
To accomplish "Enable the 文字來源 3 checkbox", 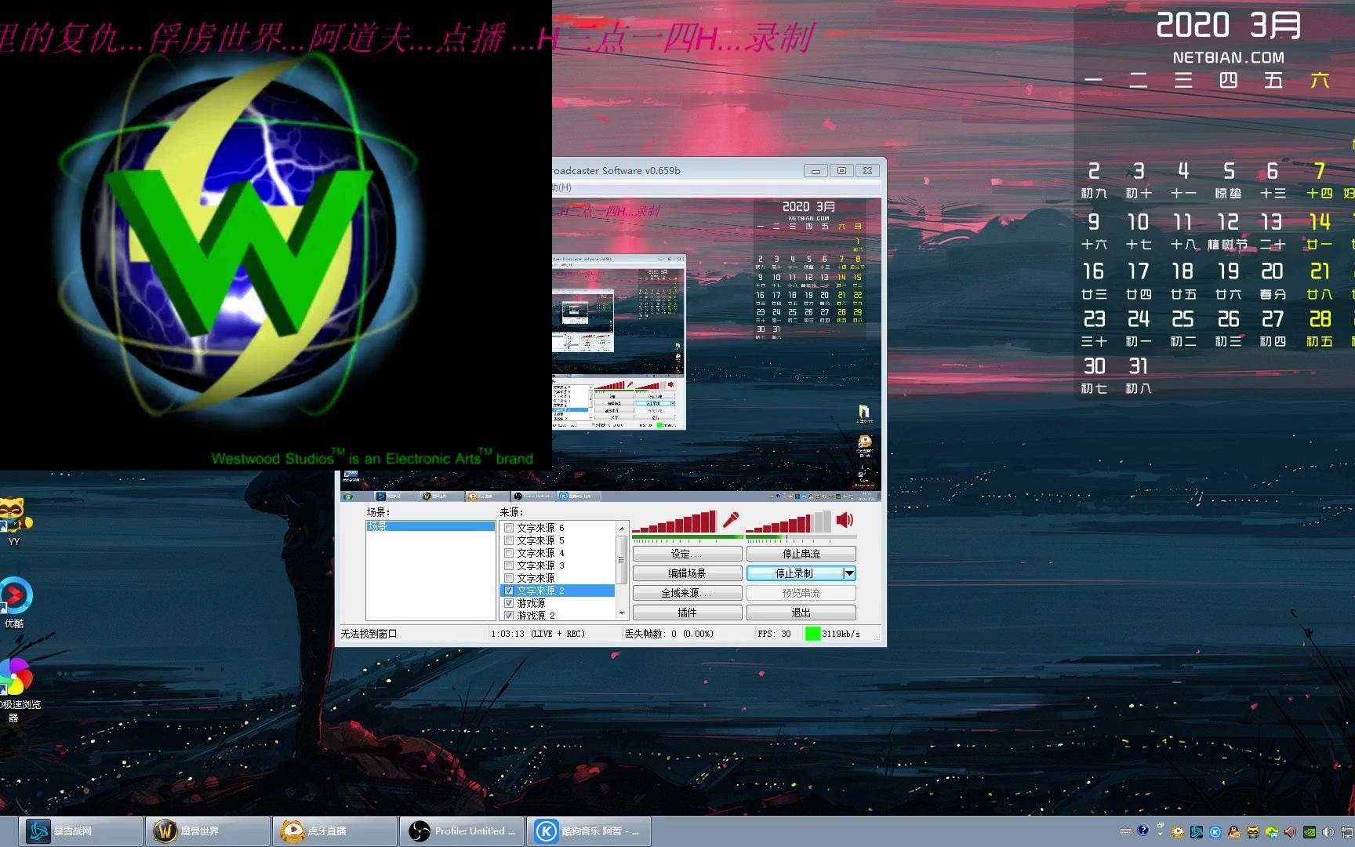I will click(509, 565).
